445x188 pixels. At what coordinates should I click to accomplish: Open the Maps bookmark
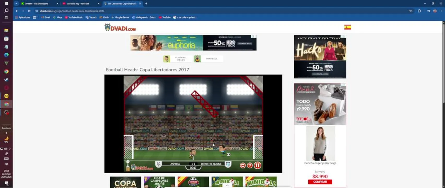[x=57, y=17]
